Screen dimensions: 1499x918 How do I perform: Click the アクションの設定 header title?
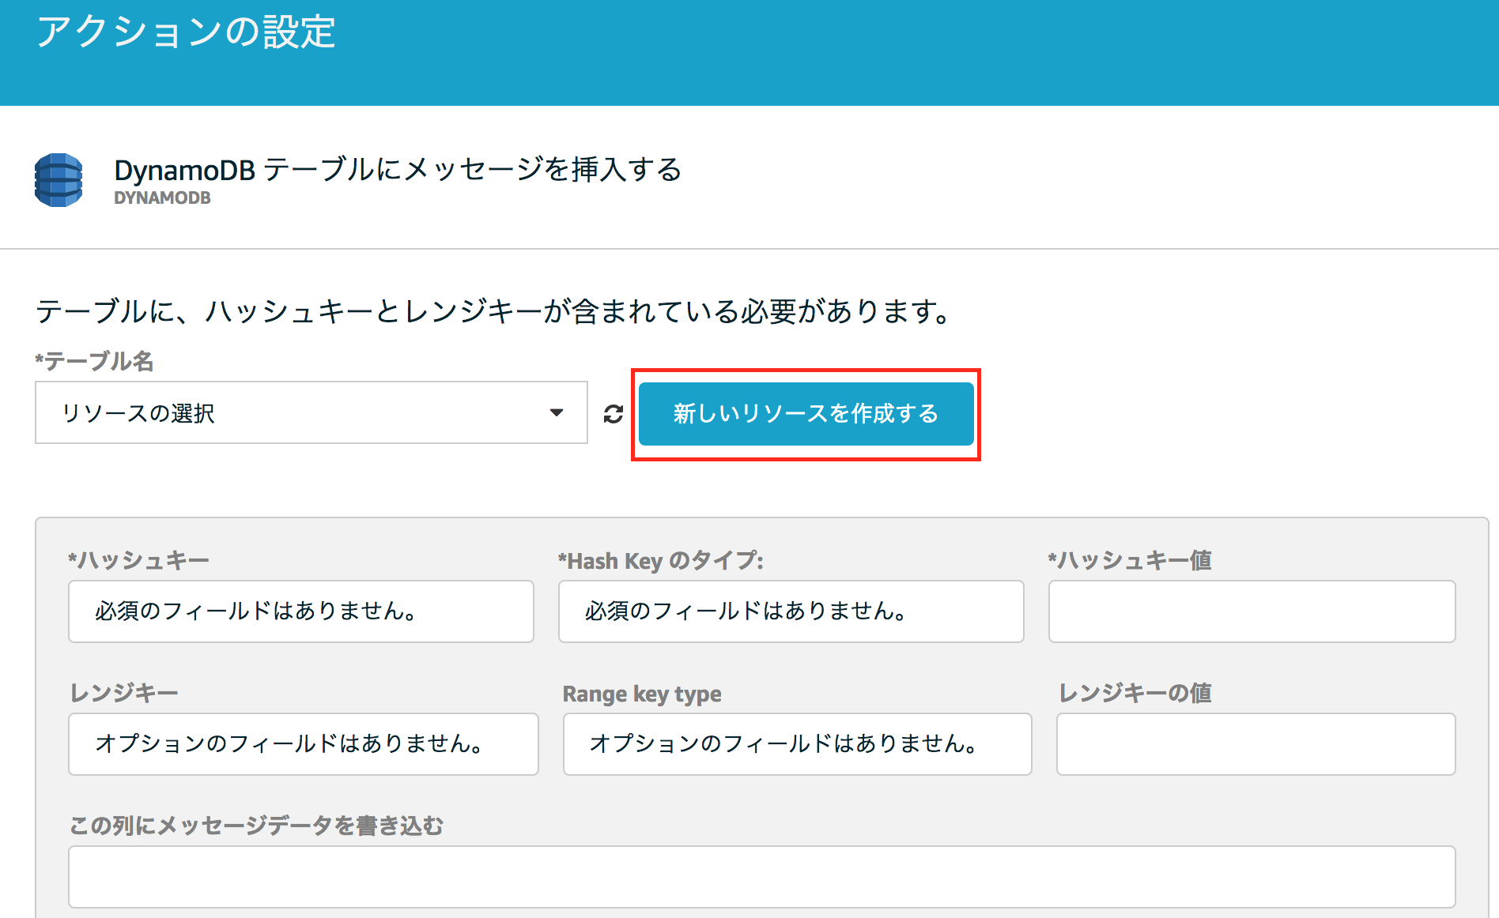pos(187,32)
